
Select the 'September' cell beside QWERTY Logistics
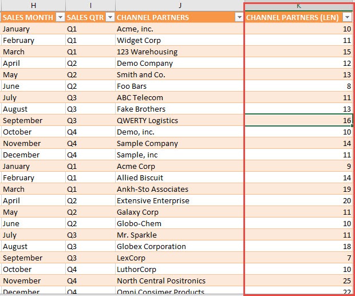click(33, 120)
